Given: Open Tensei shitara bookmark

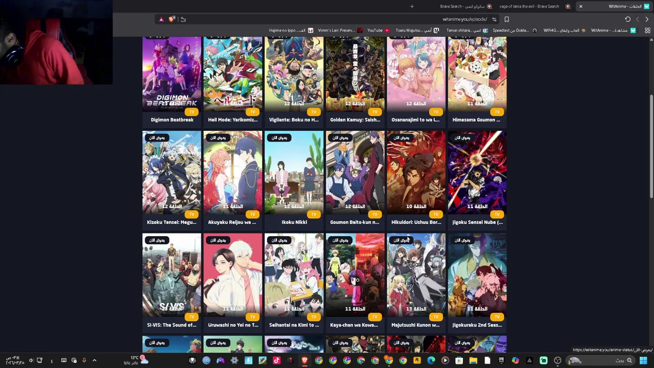Looking at the screenshot, I should (x=467, y=30).
